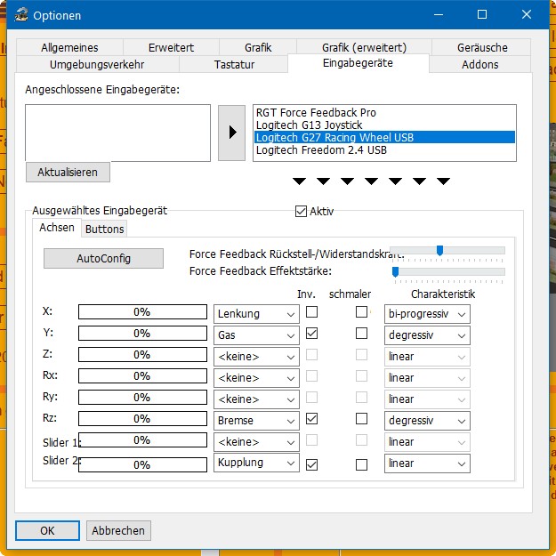556x556 pixels.
Task: Click the Optionen window title icon
Action: coord(18,15)
